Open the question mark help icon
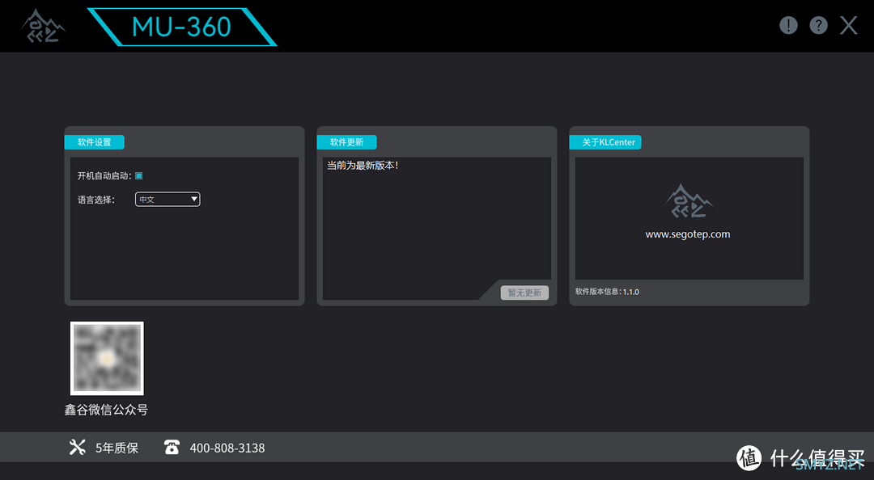 (818, 25)
